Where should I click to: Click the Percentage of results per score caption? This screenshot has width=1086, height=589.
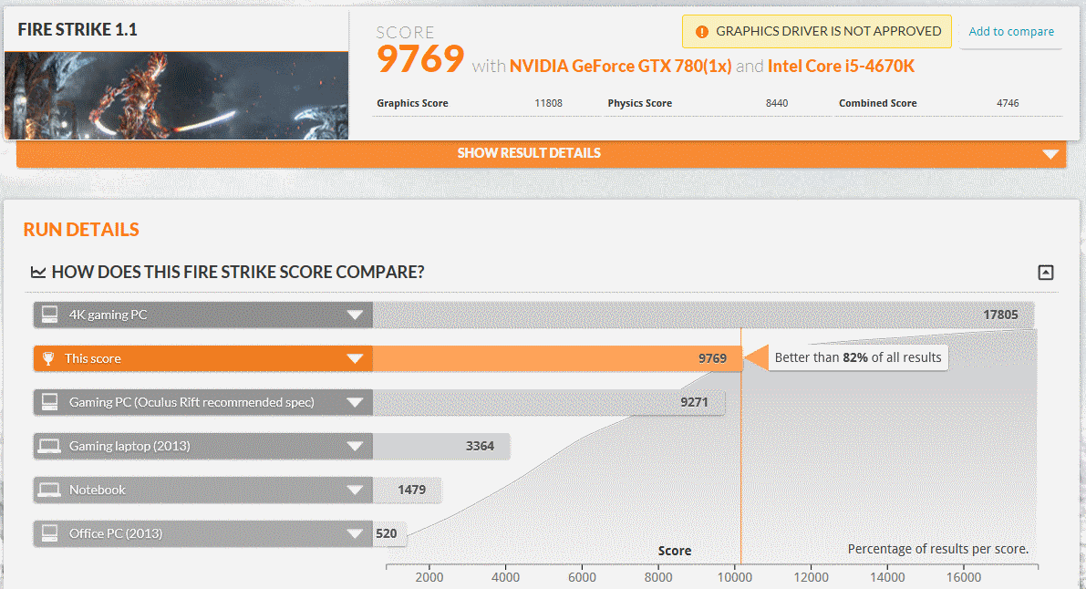point(938,549)
